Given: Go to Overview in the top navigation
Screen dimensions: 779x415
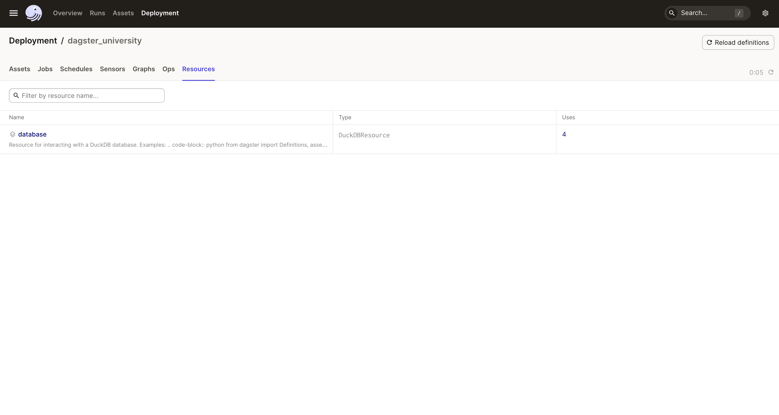Looking at the screenshot, I should (67, 13).
